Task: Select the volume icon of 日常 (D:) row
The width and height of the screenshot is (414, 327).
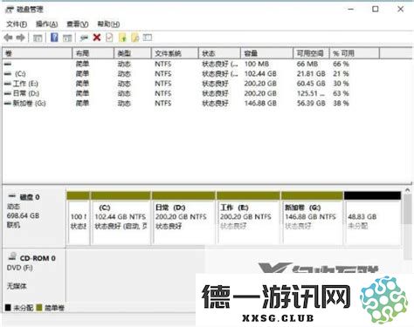Action: click(8, 93)
